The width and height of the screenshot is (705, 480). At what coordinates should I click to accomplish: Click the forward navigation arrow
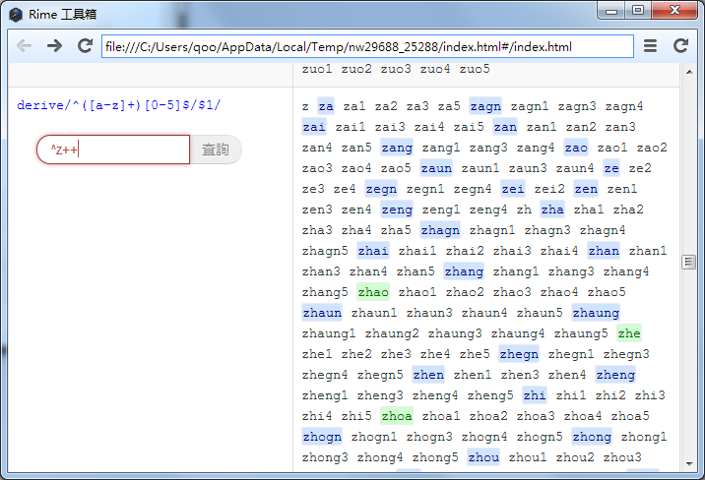[x=54, y=46]
